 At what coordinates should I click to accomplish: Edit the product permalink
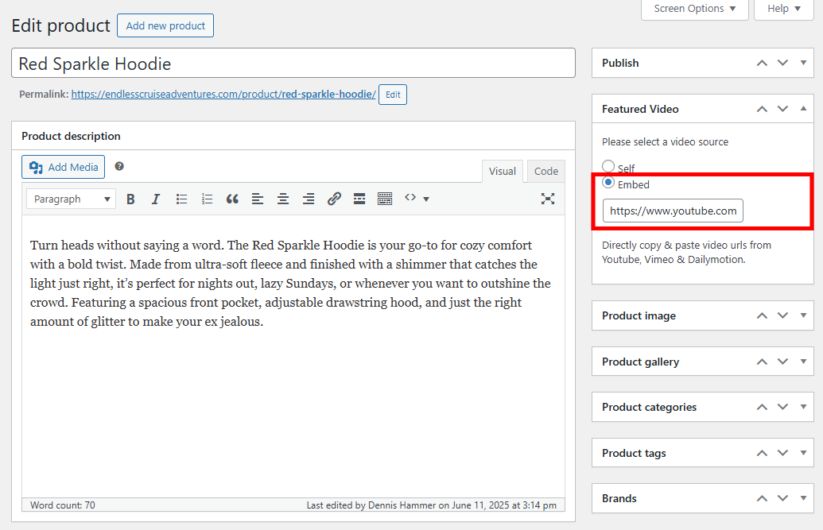392,94
